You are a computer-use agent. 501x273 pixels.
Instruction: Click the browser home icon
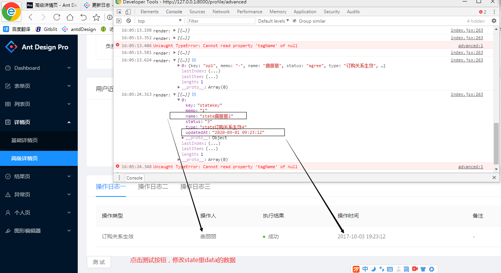tap(69, 17)
